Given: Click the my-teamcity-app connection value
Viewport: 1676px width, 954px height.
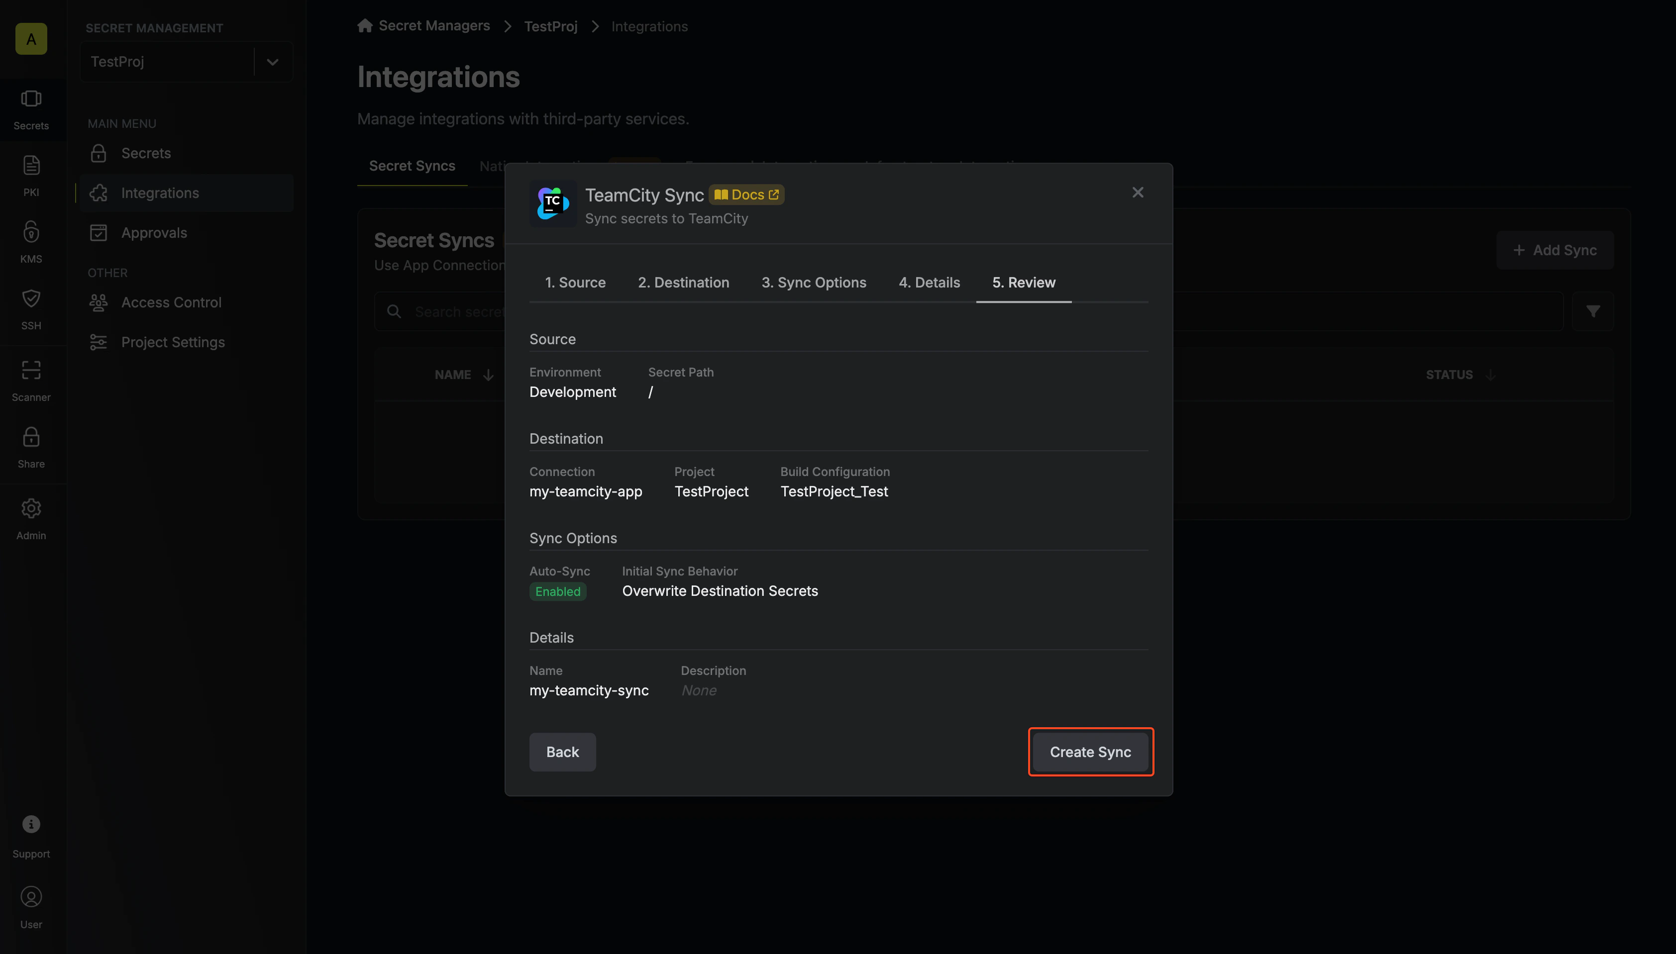Looking at the screenshot, I should [586, 491].
